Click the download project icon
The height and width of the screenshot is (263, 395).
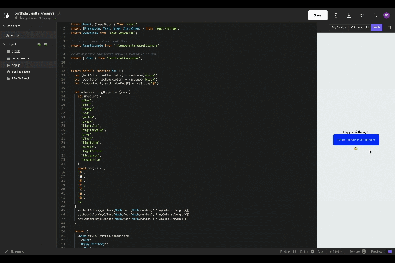coord(349,15)
